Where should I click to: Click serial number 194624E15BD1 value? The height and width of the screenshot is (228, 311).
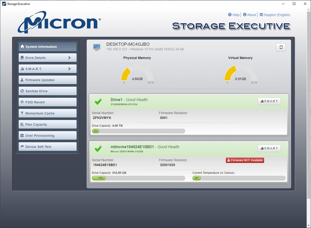(105, 165)
